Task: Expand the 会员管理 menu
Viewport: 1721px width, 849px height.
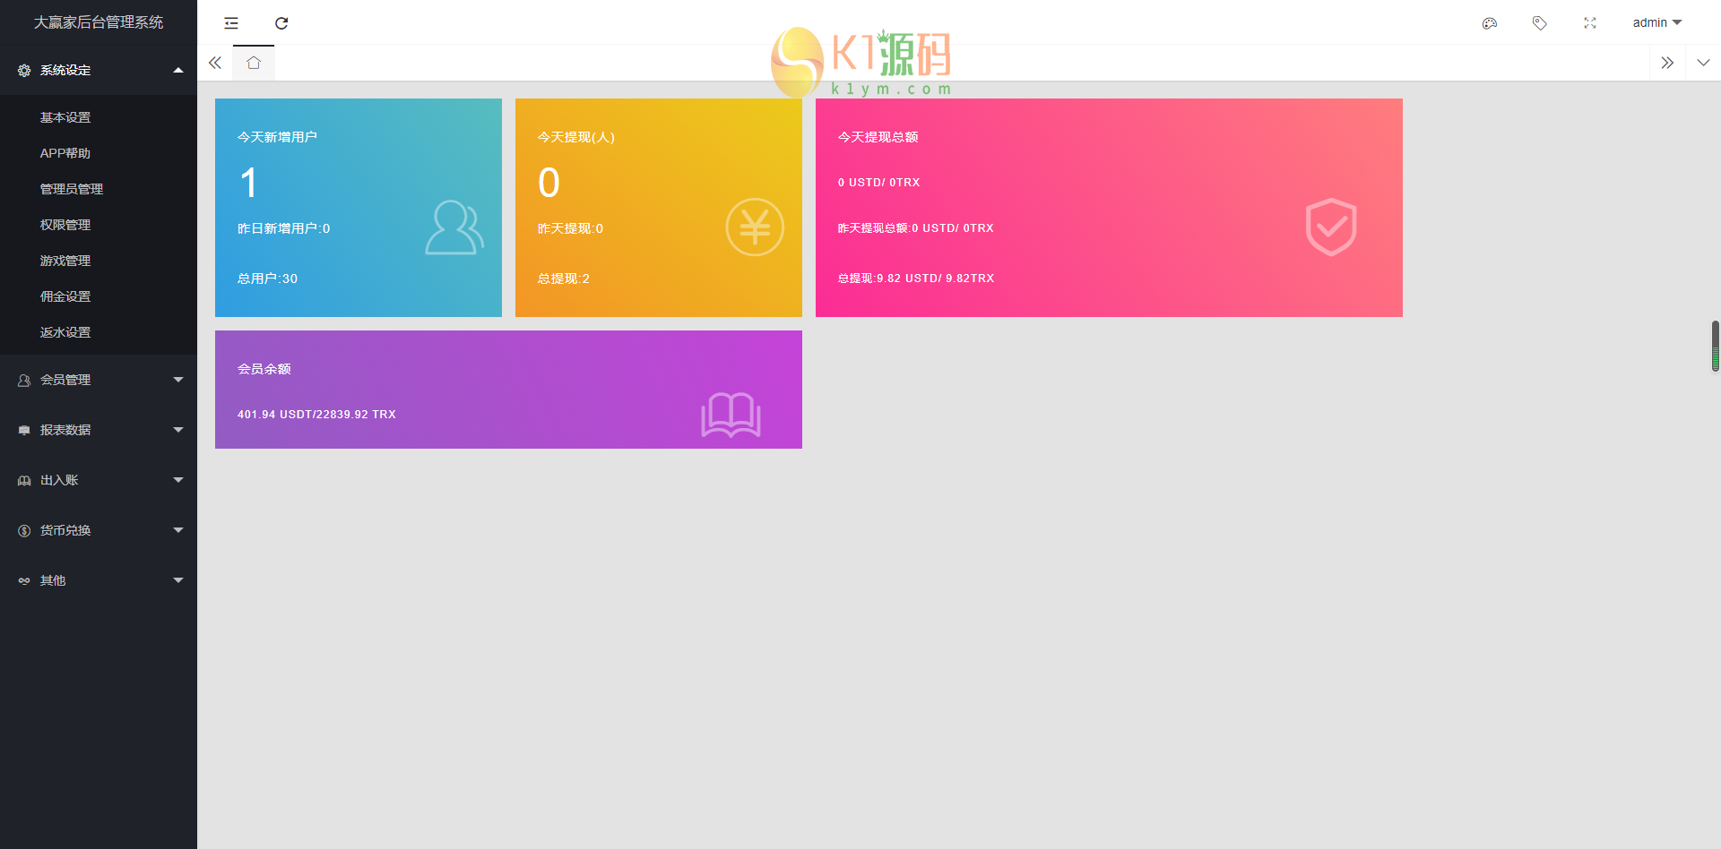Action: click(99, 380)
